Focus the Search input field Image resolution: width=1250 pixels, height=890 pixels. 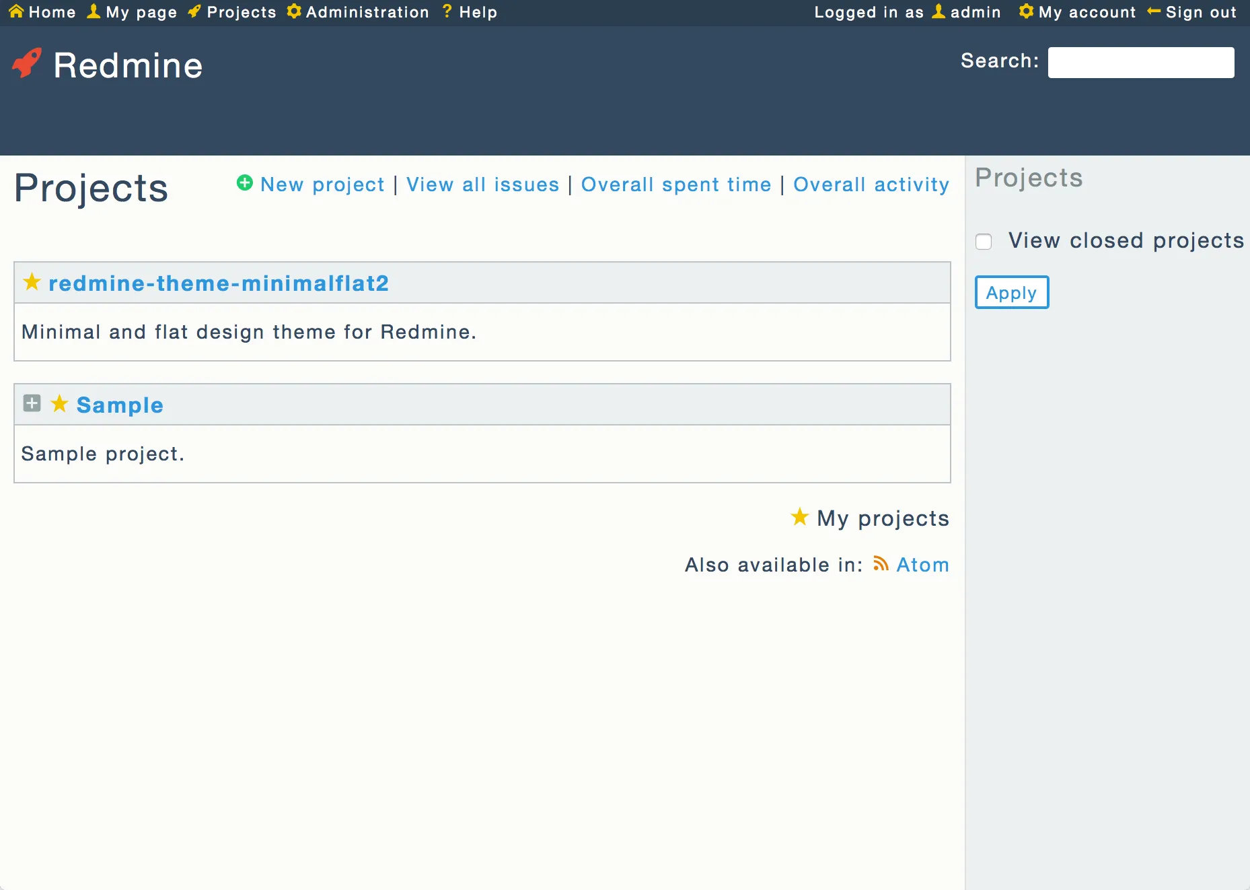coord(1140,63)
